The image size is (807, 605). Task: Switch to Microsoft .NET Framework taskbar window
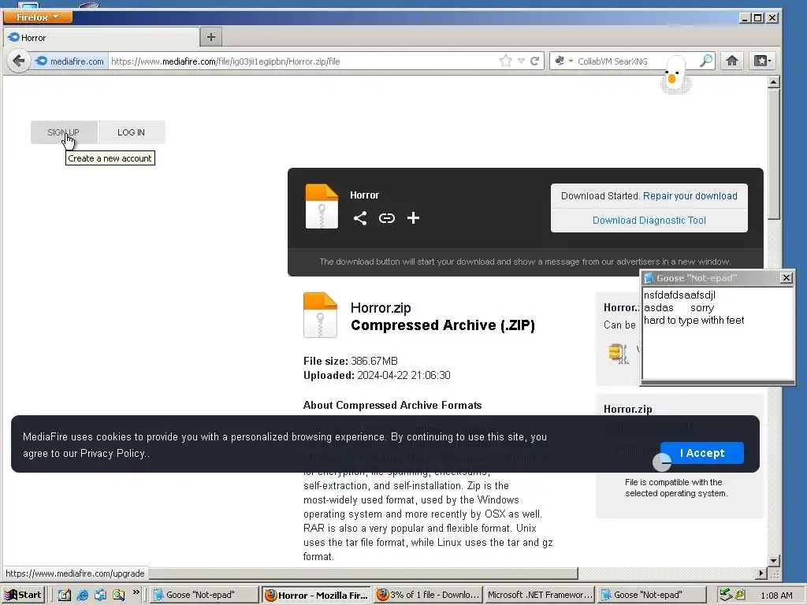pyautogui.click(x=539, y=595)
